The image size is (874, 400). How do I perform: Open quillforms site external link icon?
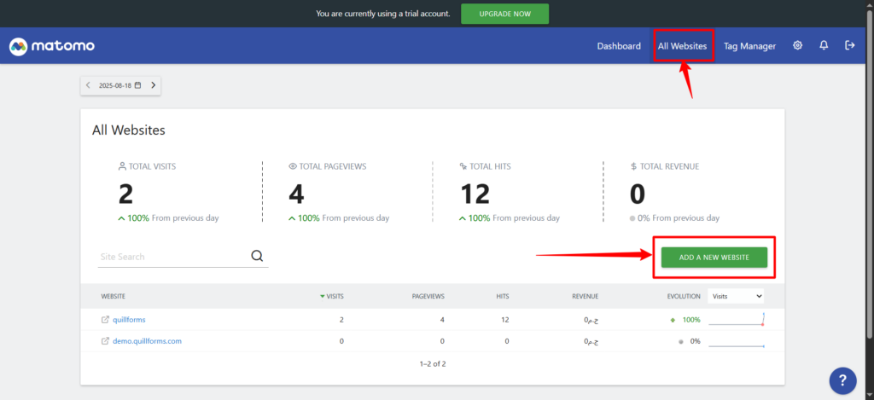pos(105,320)
